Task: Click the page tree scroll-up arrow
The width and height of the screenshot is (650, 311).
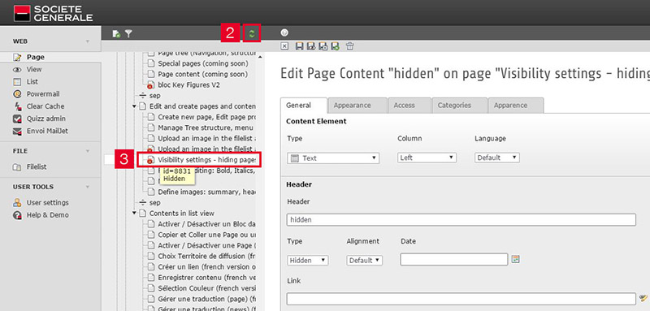Action: click(x=260, y=57)
